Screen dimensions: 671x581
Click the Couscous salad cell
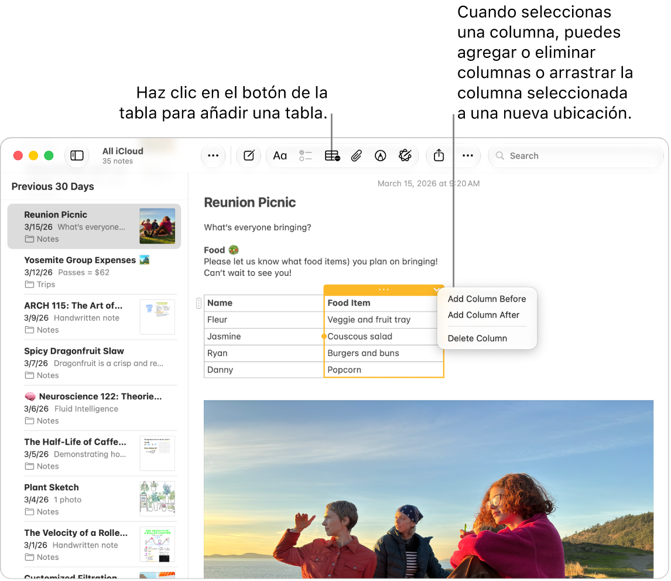(384, 337)
